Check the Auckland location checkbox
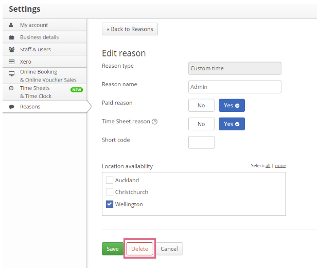Viewport: 317px width, 273px height. click(110, 180)
